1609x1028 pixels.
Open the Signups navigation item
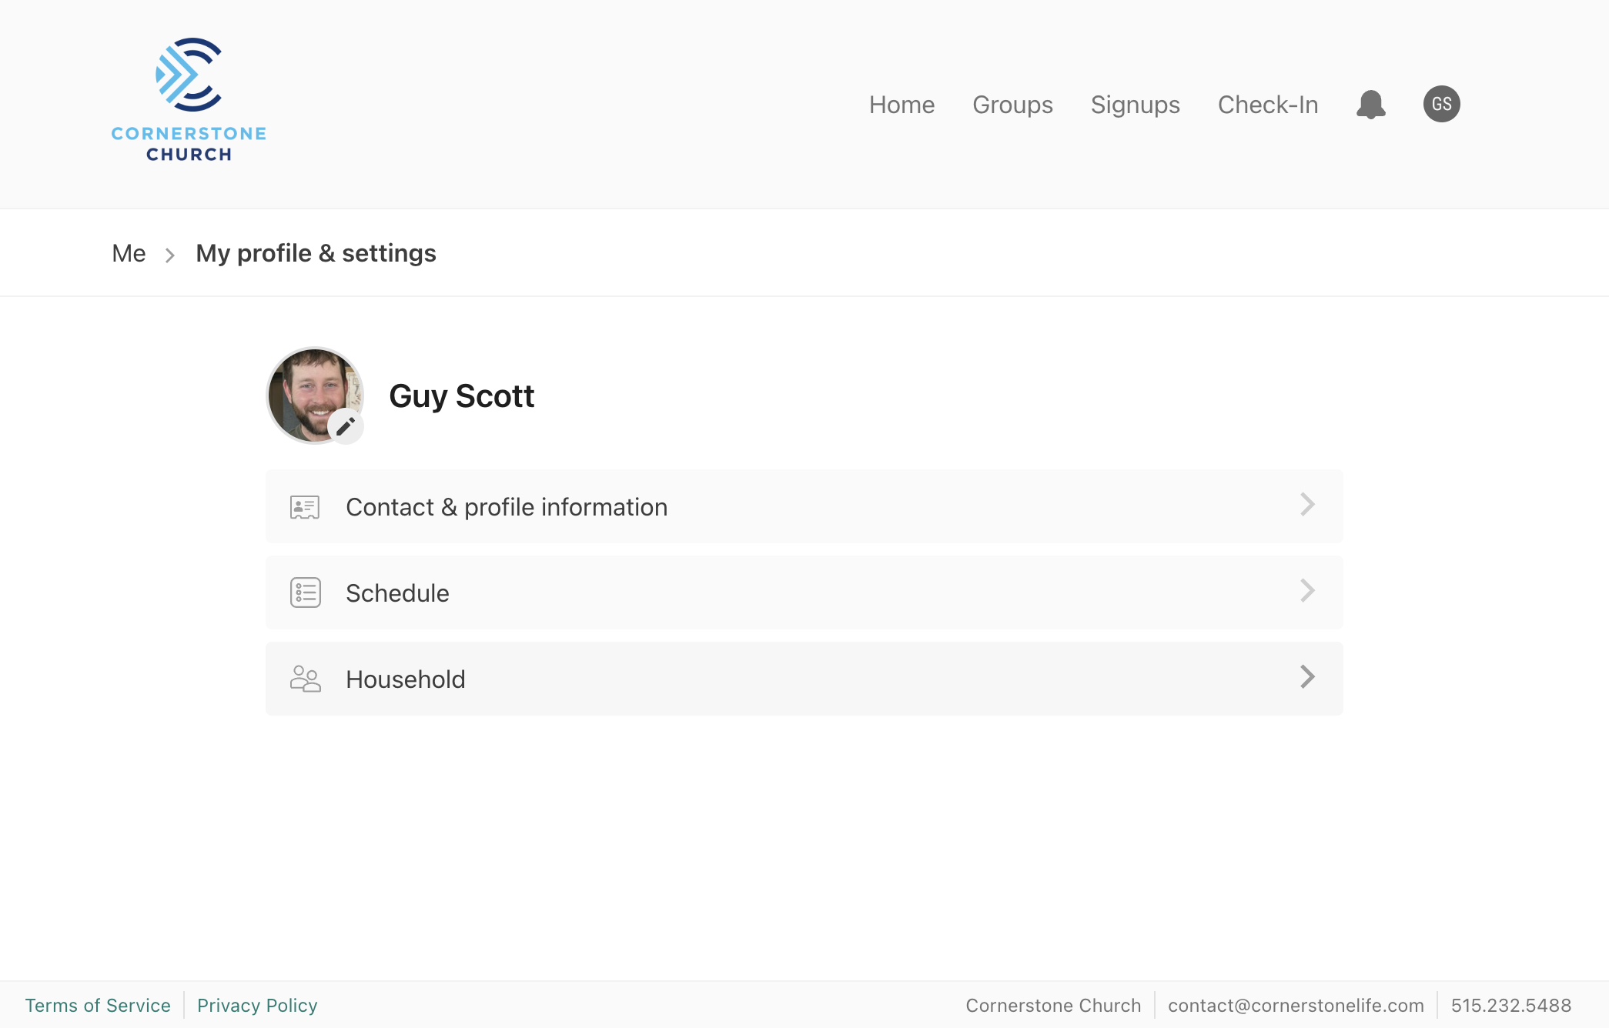(1135, 105)
